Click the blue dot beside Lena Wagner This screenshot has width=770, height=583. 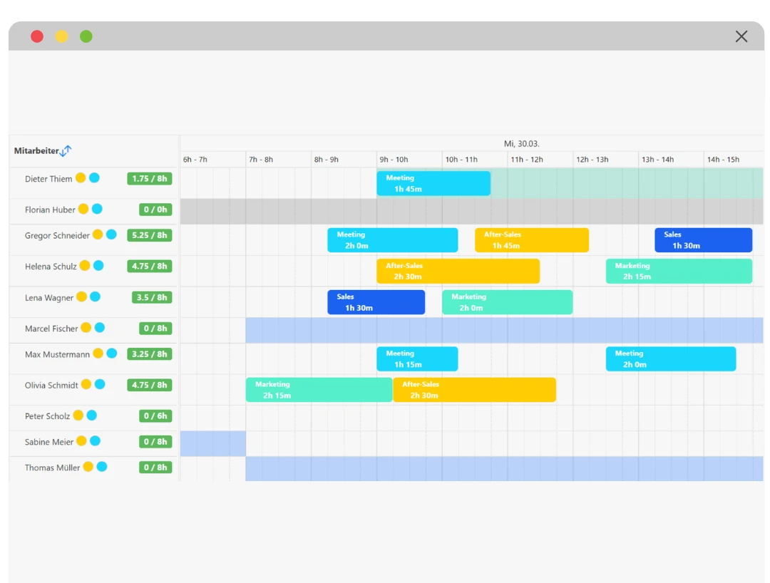click(96, 296)
